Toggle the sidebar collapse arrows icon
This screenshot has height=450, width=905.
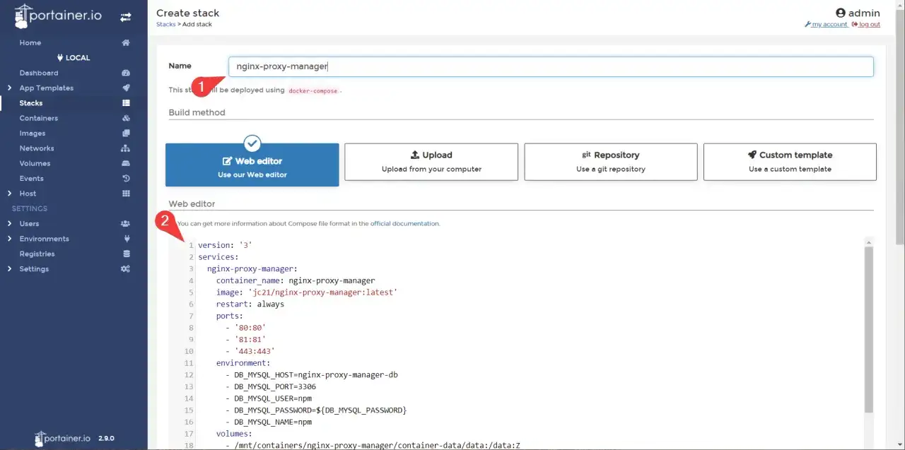coord(125,17)
